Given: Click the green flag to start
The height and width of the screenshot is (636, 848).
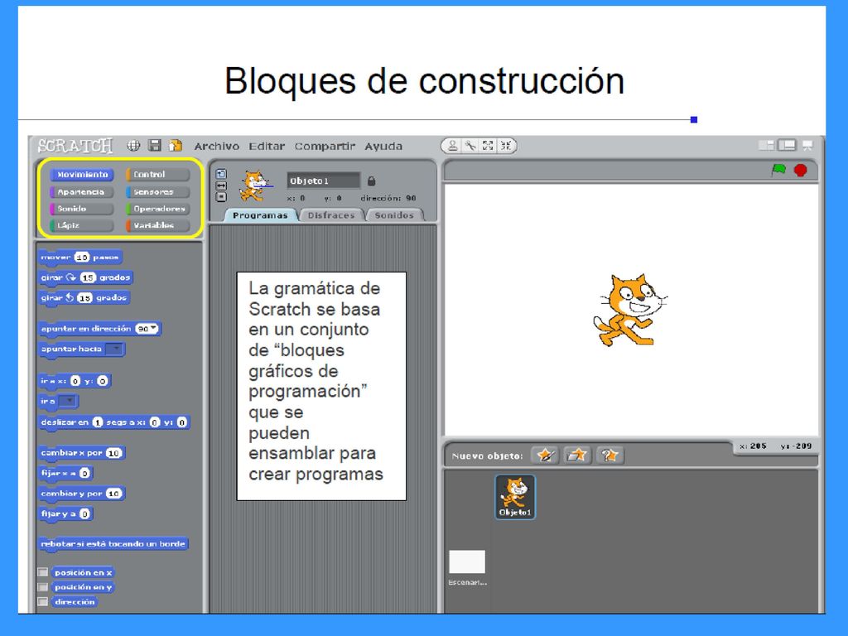Looking at the screenshot, I should 778,170.
